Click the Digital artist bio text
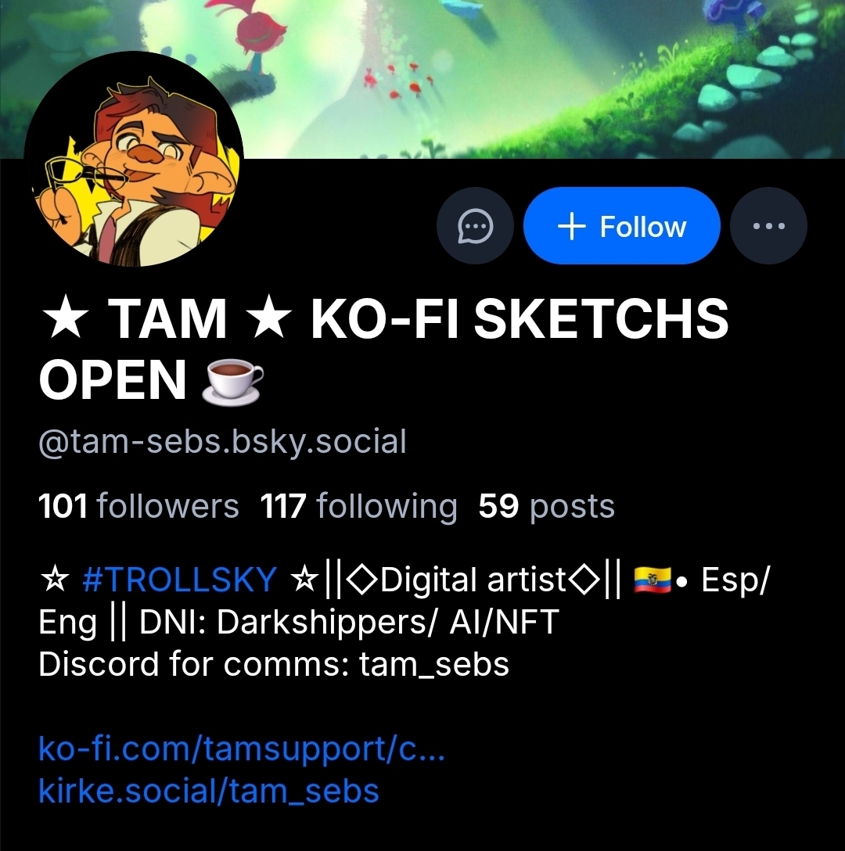 473,580
